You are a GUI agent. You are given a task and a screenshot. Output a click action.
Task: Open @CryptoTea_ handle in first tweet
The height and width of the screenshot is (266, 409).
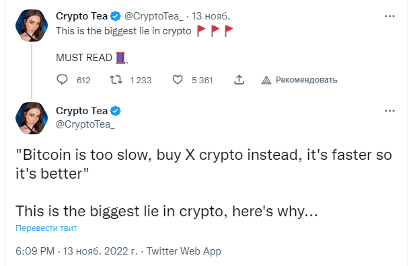[154, 16]
